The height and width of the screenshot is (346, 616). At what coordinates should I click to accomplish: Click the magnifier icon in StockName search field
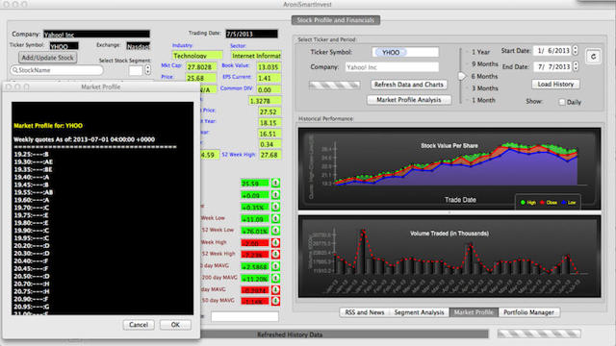coord(15,70)
